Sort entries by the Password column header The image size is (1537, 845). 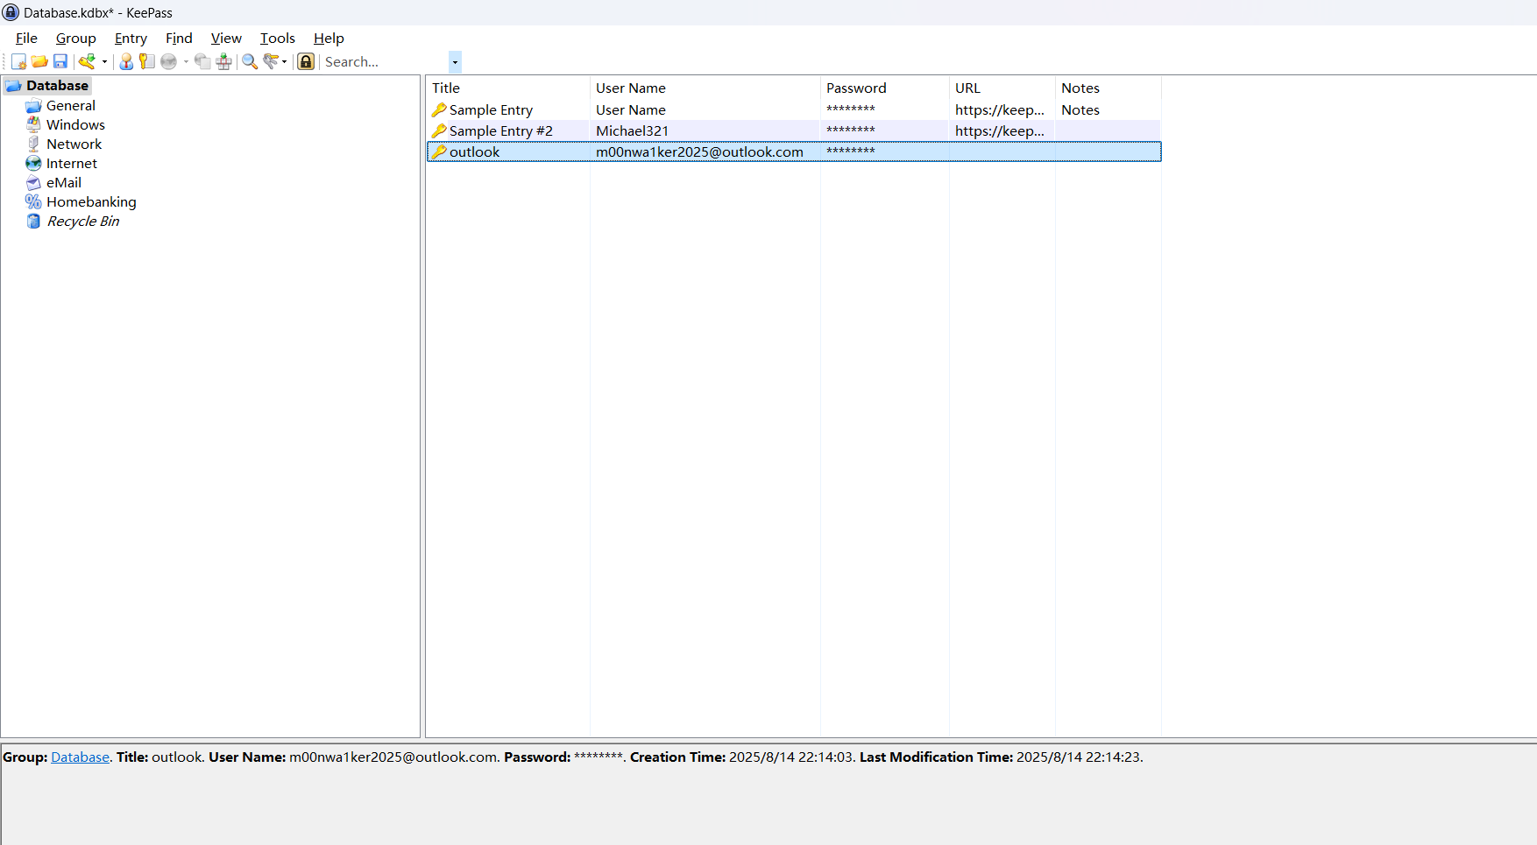[885, 88]
